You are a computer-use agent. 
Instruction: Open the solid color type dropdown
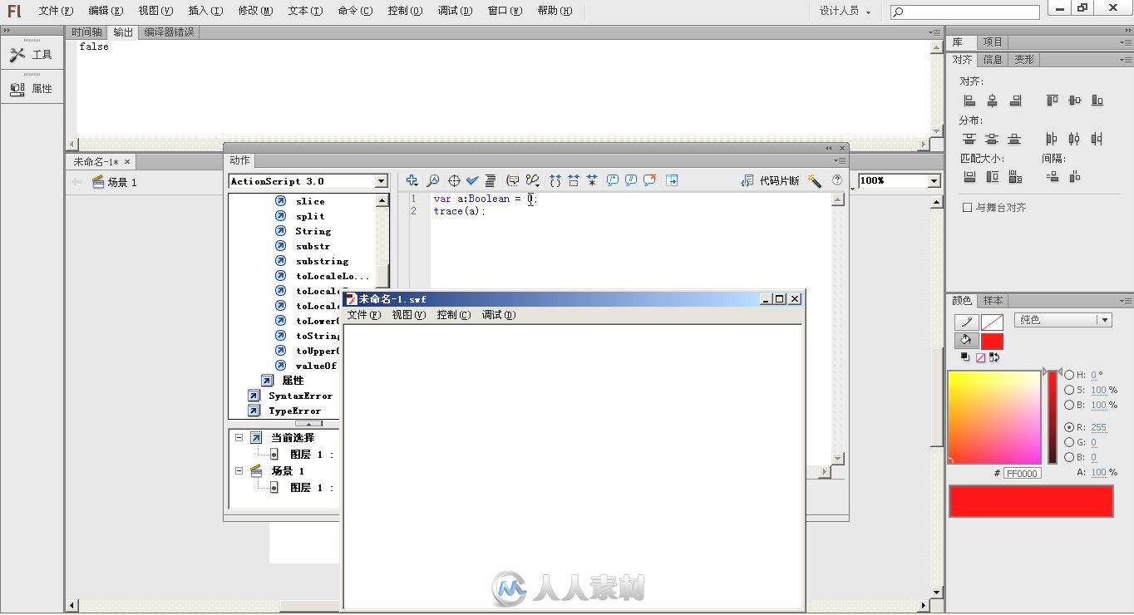point(1063,320)
